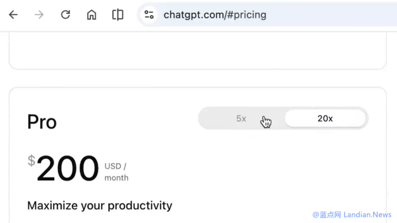Open the browser home page icon
397x223 pixels.
[x=91, y=15]
